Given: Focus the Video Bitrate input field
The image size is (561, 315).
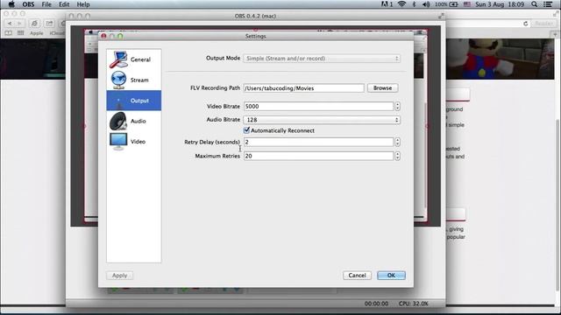Looking at the screenshot, I should [318, 106].
